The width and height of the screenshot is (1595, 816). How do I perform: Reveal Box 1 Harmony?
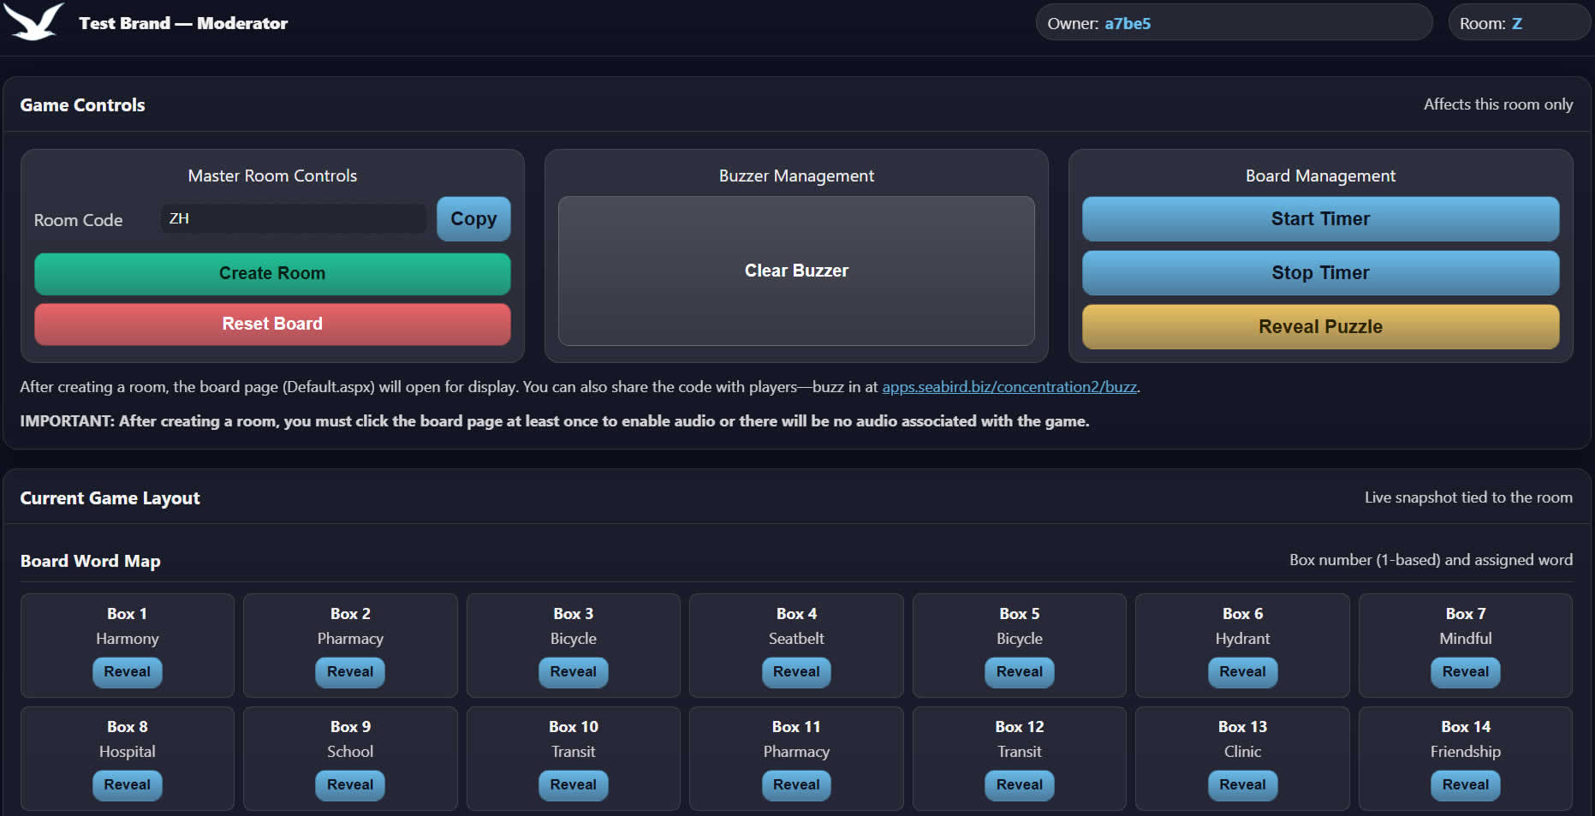pyautogui.click(x=127, y=672)
